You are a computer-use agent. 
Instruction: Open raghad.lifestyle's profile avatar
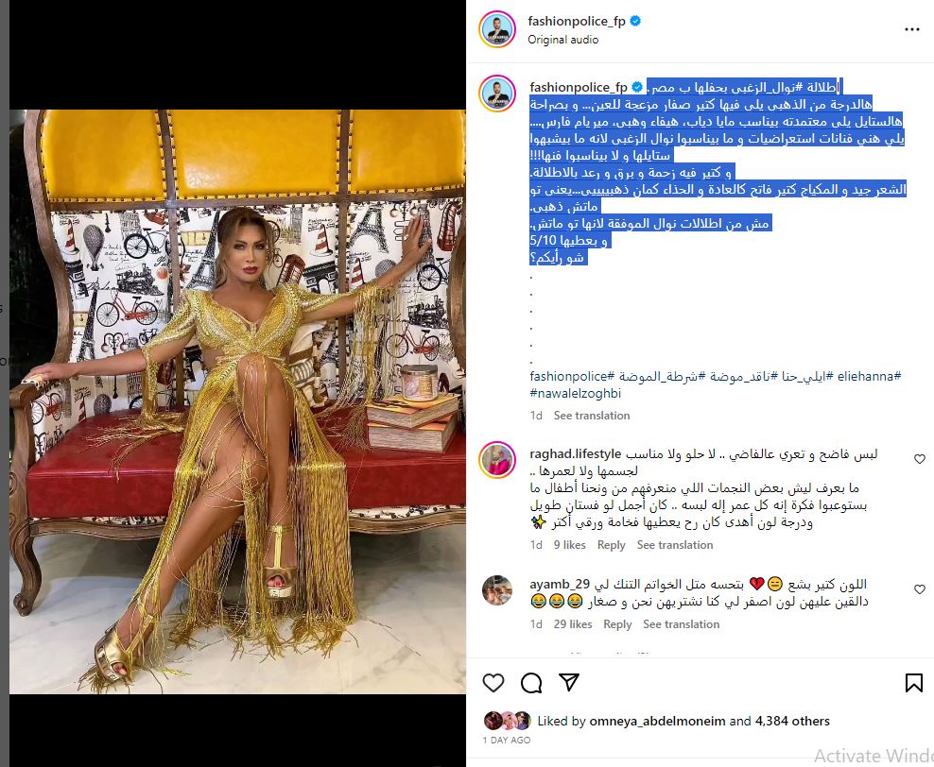[497, 459]
